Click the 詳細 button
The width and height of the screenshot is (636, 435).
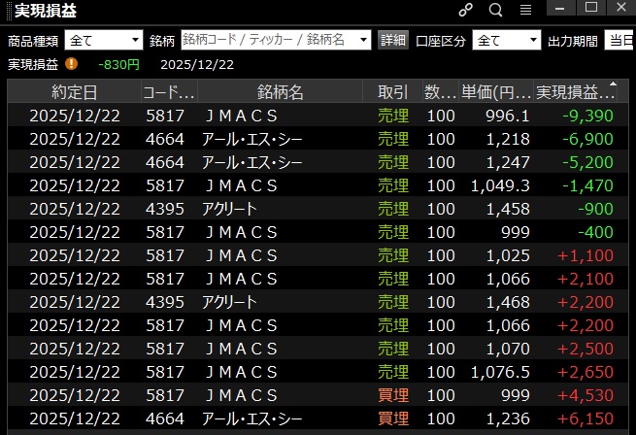tap(393, 40)
